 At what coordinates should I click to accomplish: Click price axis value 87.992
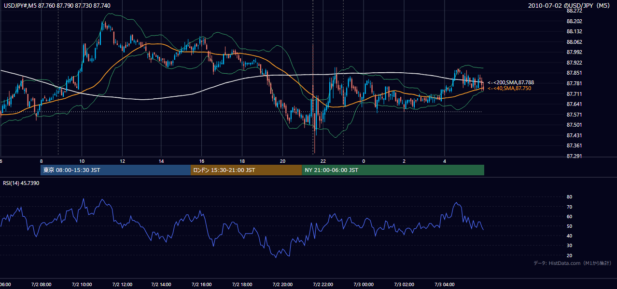point(575,53)
